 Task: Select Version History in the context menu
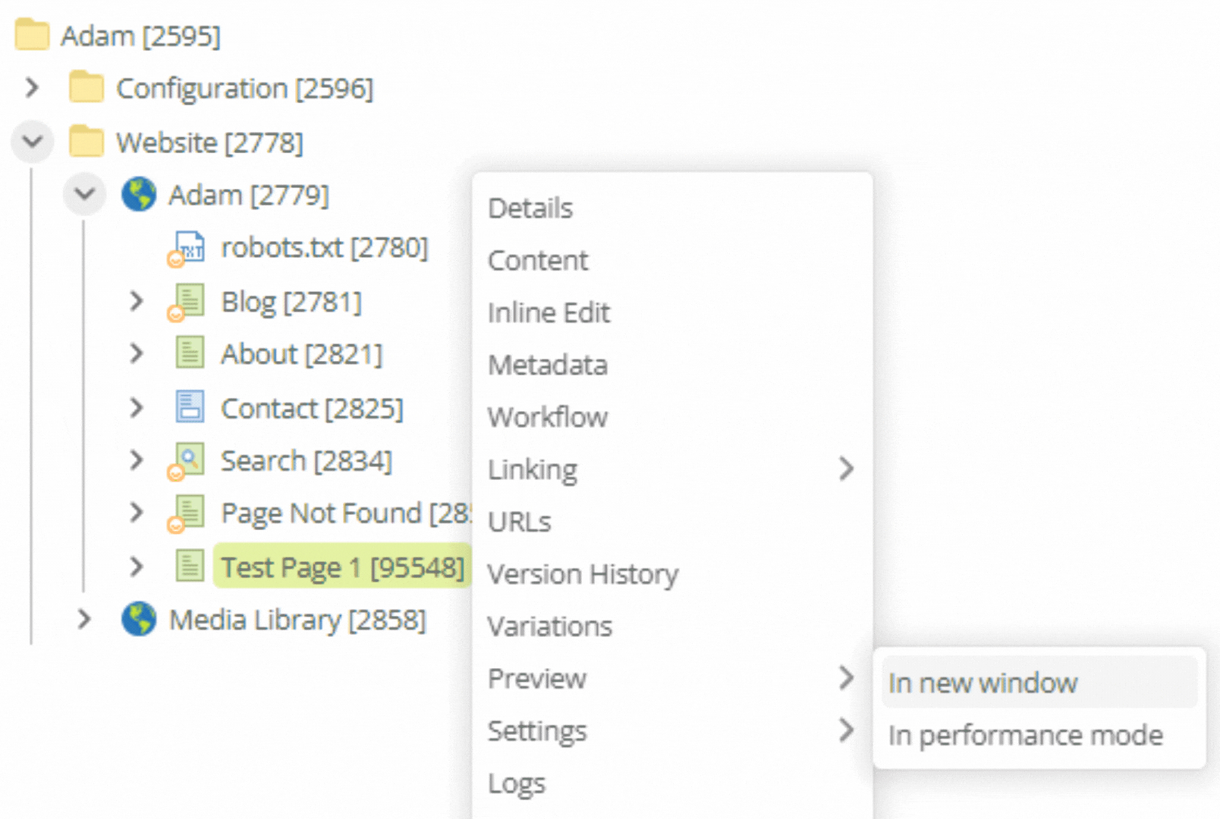pos(583,573)
